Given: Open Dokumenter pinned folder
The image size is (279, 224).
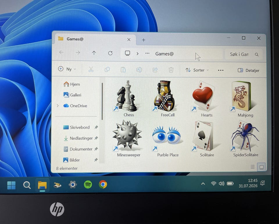Looking at the screenshot, I should point(78,149).
